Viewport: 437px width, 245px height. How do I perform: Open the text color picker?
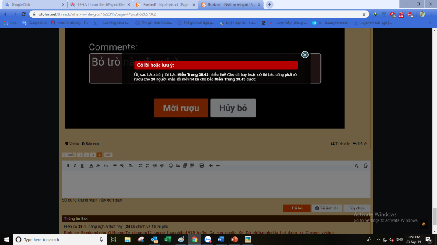click(x=91, y=165)
